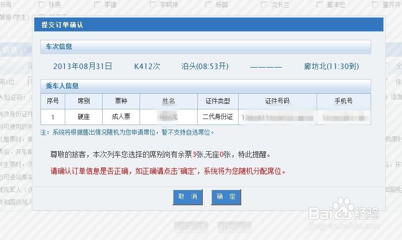The width and height of the screenshot is (402, 240).
Task: Select the 二代身份证 ID type cell
Action: click(218, 117)
